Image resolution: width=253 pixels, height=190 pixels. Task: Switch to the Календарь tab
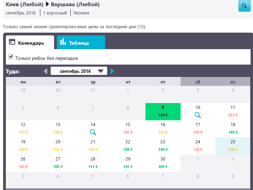pos(30,43)
